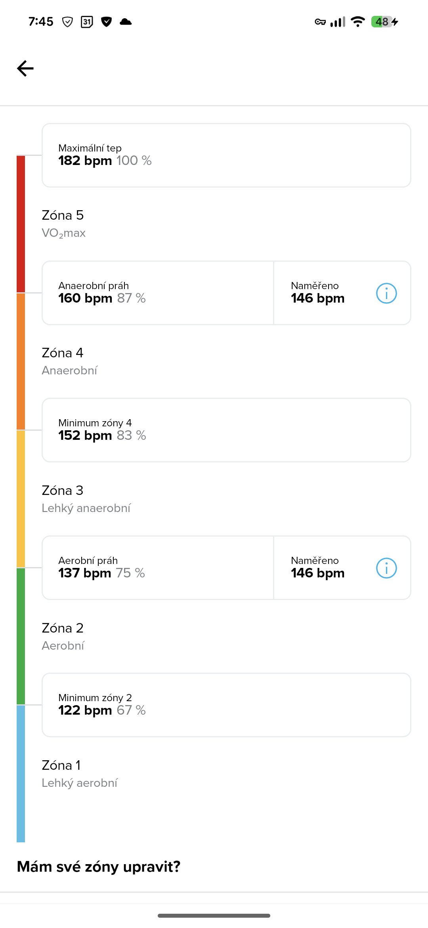The height and width of the screenshot is (928, 428).
Task: Edit the Minimum zóny 2 card
Action: point(226,705)
